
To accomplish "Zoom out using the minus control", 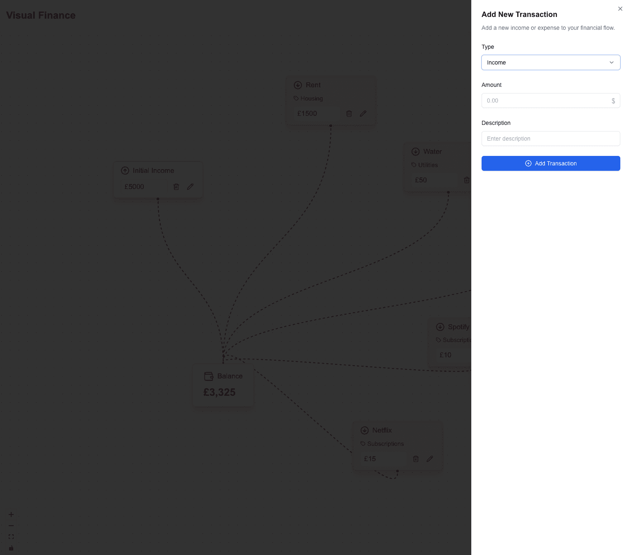I will (x=11, y=525).
